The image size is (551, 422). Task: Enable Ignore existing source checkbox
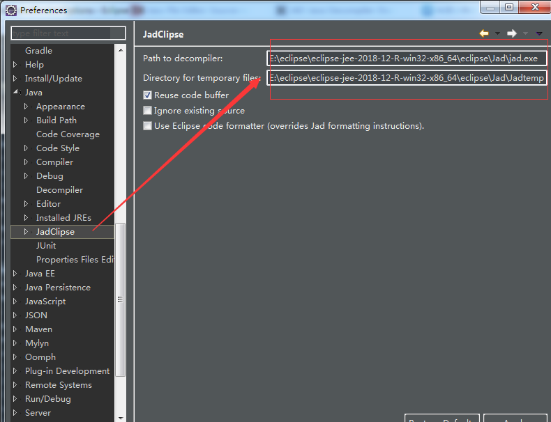[148, 111]
